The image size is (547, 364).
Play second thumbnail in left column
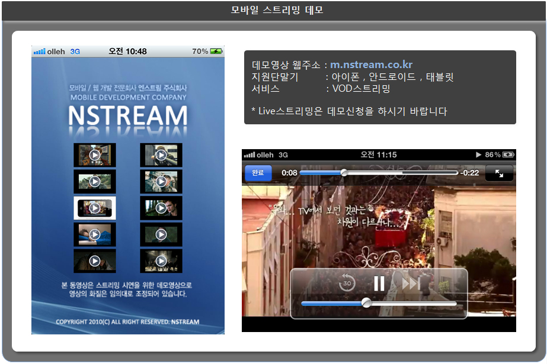point(95,182)
